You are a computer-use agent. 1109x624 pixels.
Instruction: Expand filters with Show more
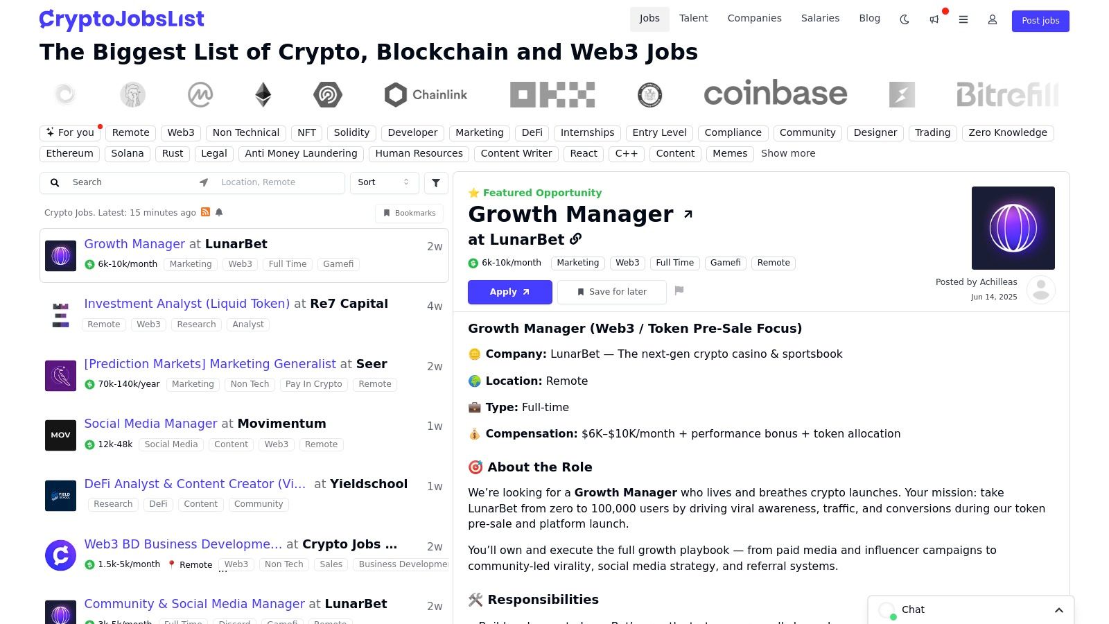pyautogui.click(x=788, y=153)
